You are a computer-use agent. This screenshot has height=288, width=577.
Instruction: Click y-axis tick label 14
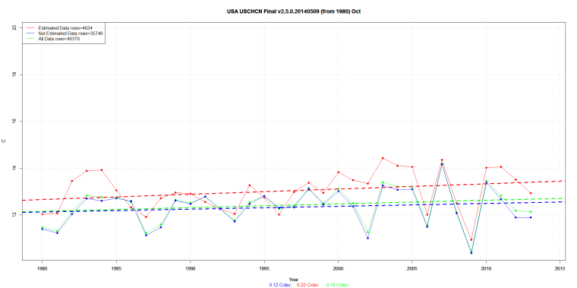point(14,168)
